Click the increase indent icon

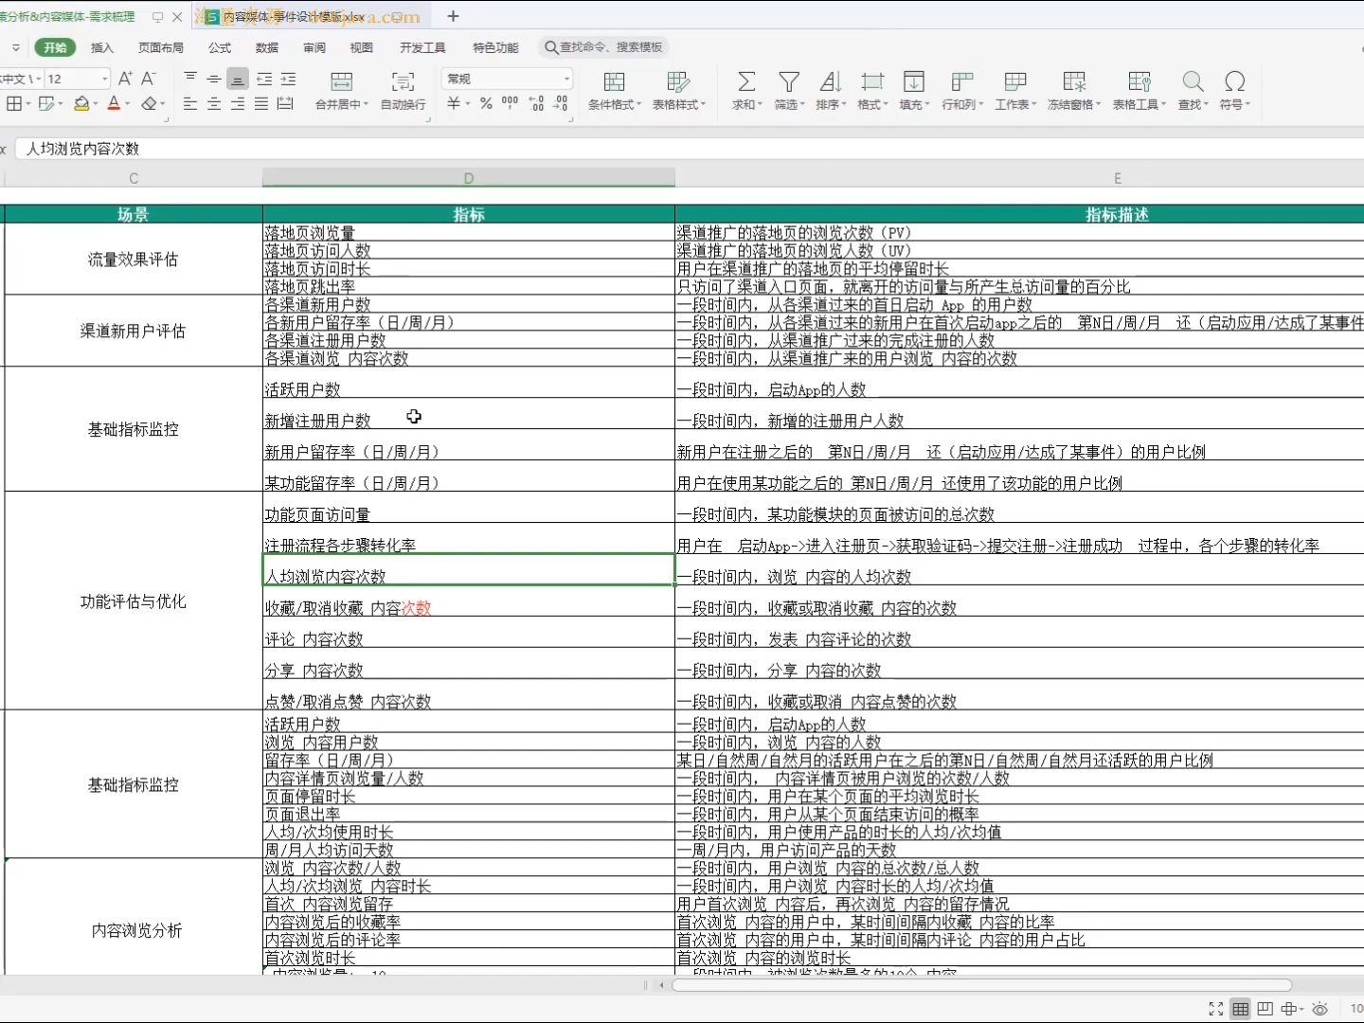288,79
